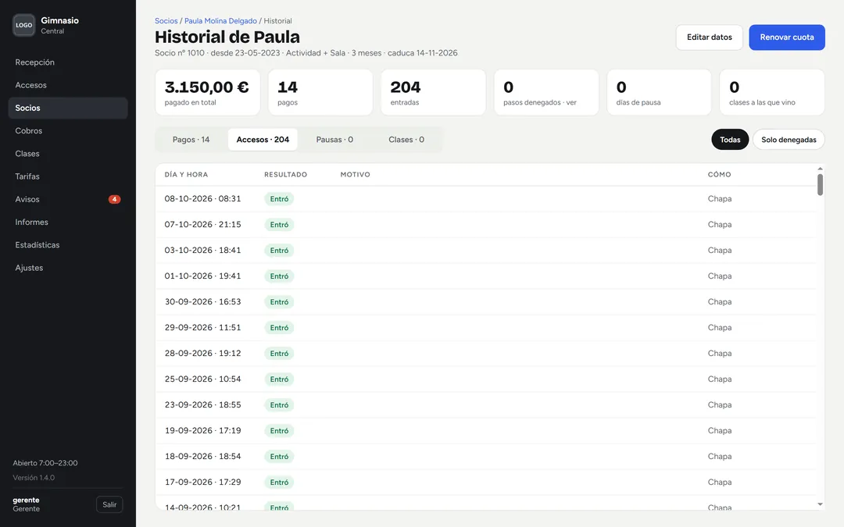Click Chapa in the 03-10-2026 row

click(720, 251)
